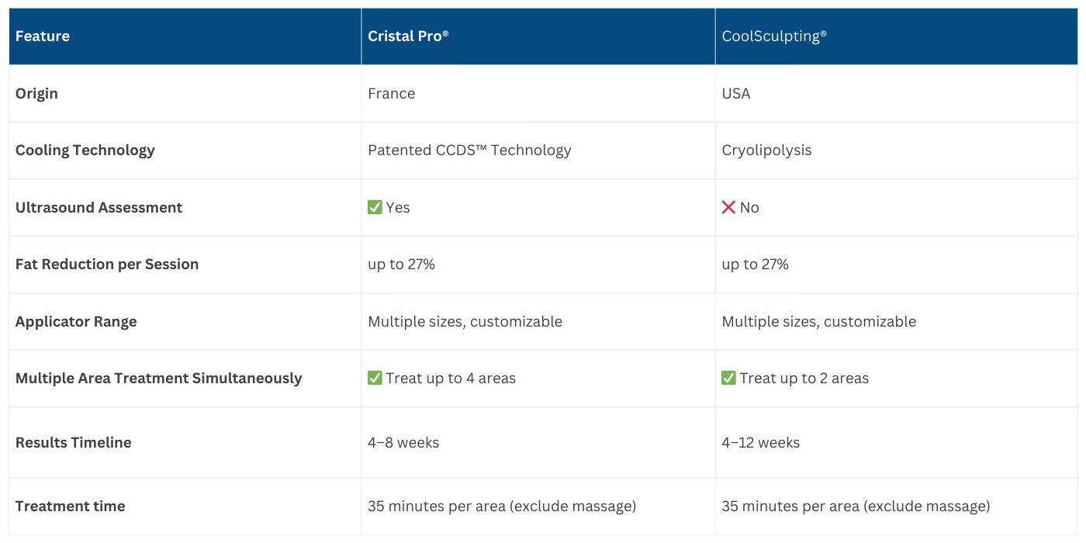Click the France cell text
This screenshot has width=1086, height=543.
click(x=392, y=94)
